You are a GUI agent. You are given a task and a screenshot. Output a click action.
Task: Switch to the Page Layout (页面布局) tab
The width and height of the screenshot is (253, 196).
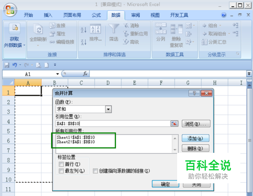[x=72, y=15]
